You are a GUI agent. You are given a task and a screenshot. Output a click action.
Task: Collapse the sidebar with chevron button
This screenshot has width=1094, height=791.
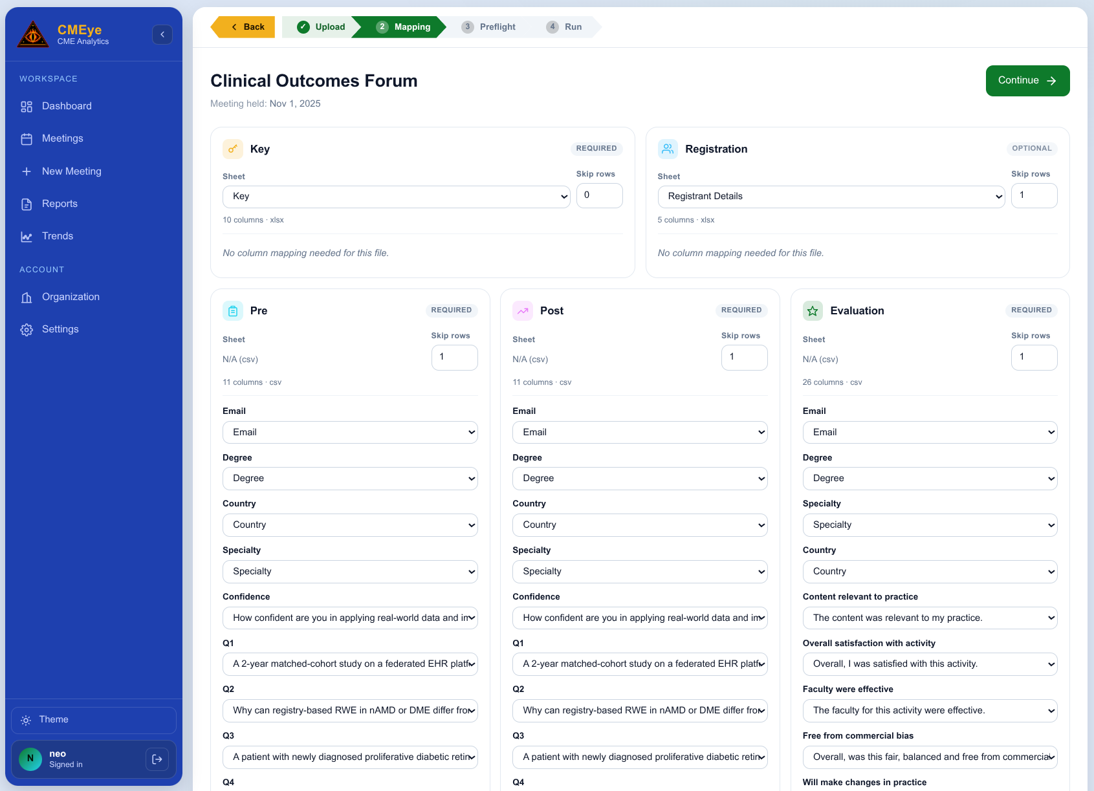pos(162,34)
